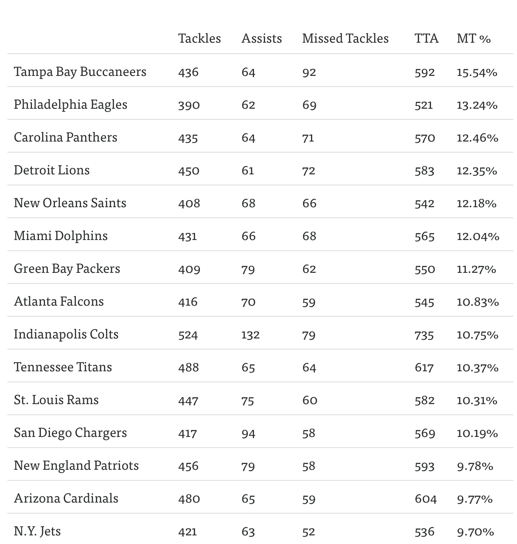Select the Atlanta Falcons team name
Image resolution: width=517 pixels, height=544 pixels.
[59, 302]
